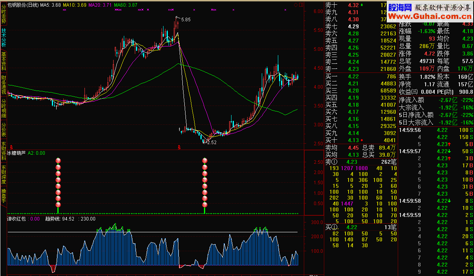This screenshot has width=474, height=276.
Task: Click the 31 B trade tick at 4.23
Action: click(436, 187)
